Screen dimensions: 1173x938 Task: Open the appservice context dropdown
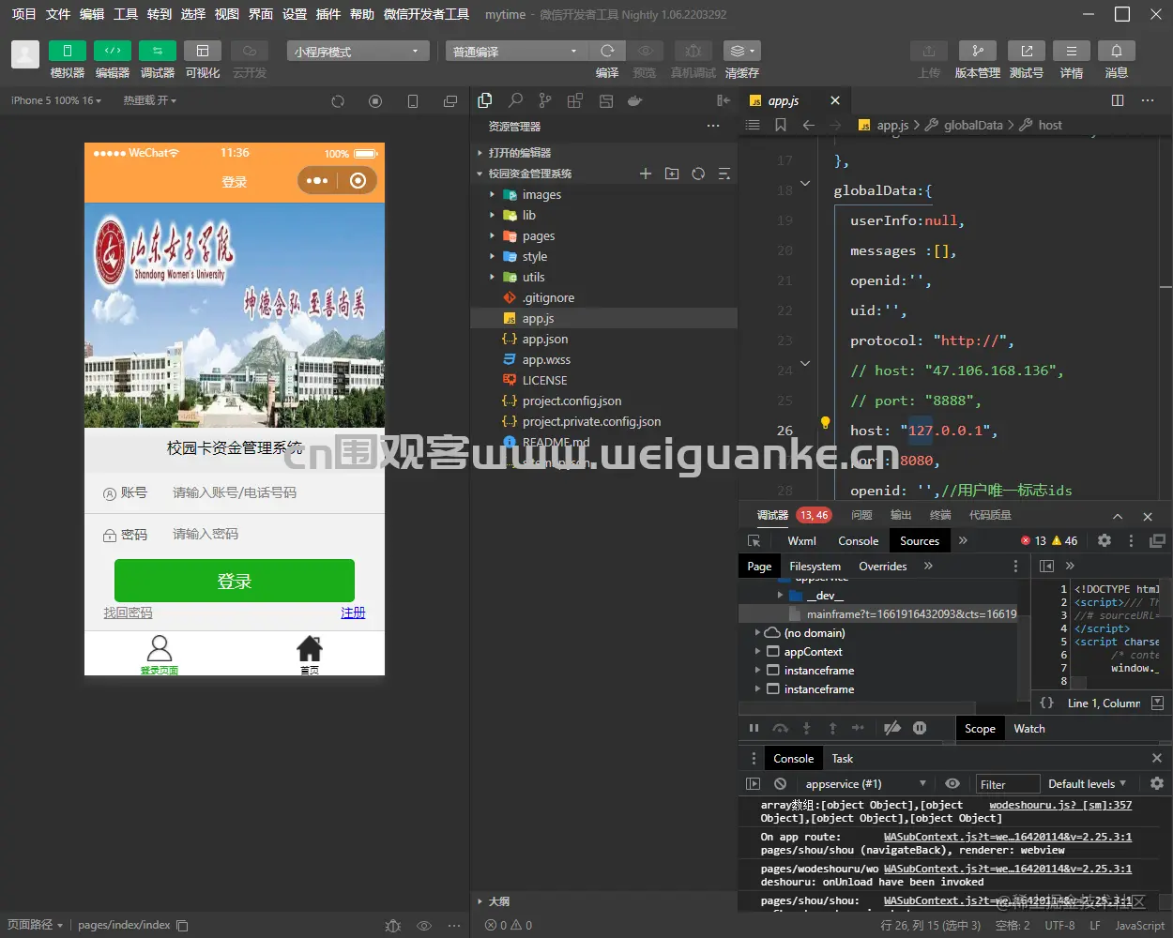tap(864, 784)
